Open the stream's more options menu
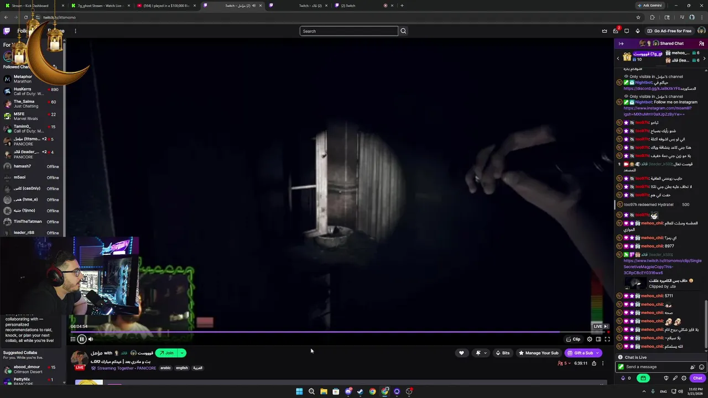Viewport: 708px width, 398px height. pyautogui.click(x=603, y=363)
